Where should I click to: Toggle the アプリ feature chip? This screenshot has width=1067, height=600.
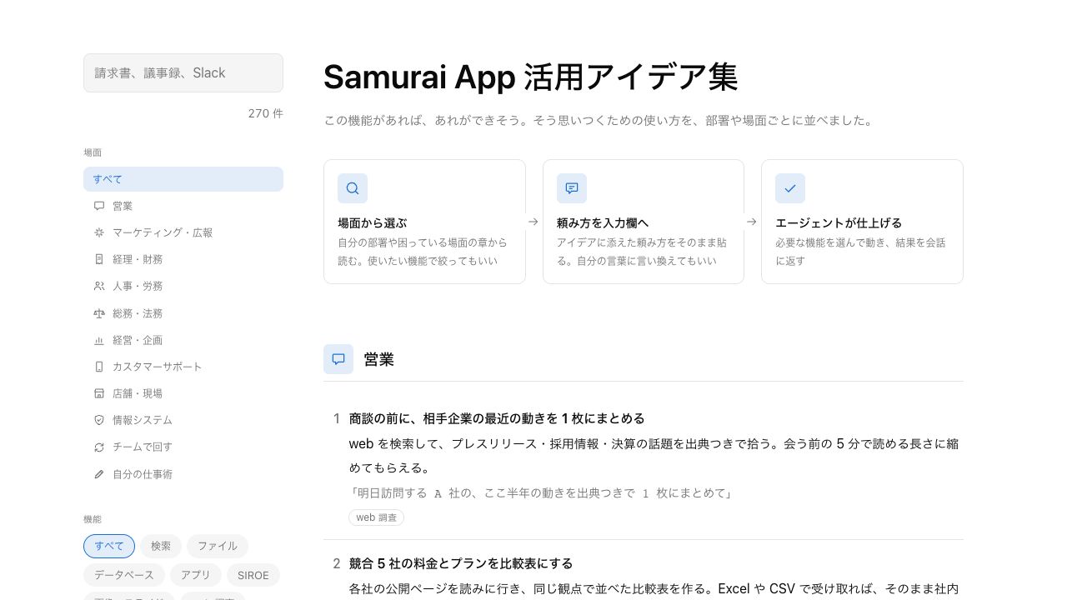[x=196, y=575]
